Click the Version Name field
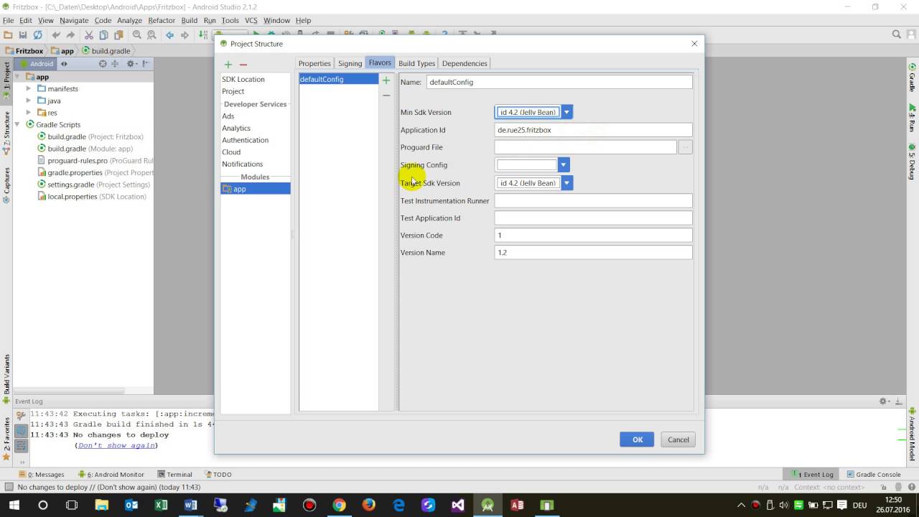Image resolution: width=919 pixels, height=517 pixels. 593,253
